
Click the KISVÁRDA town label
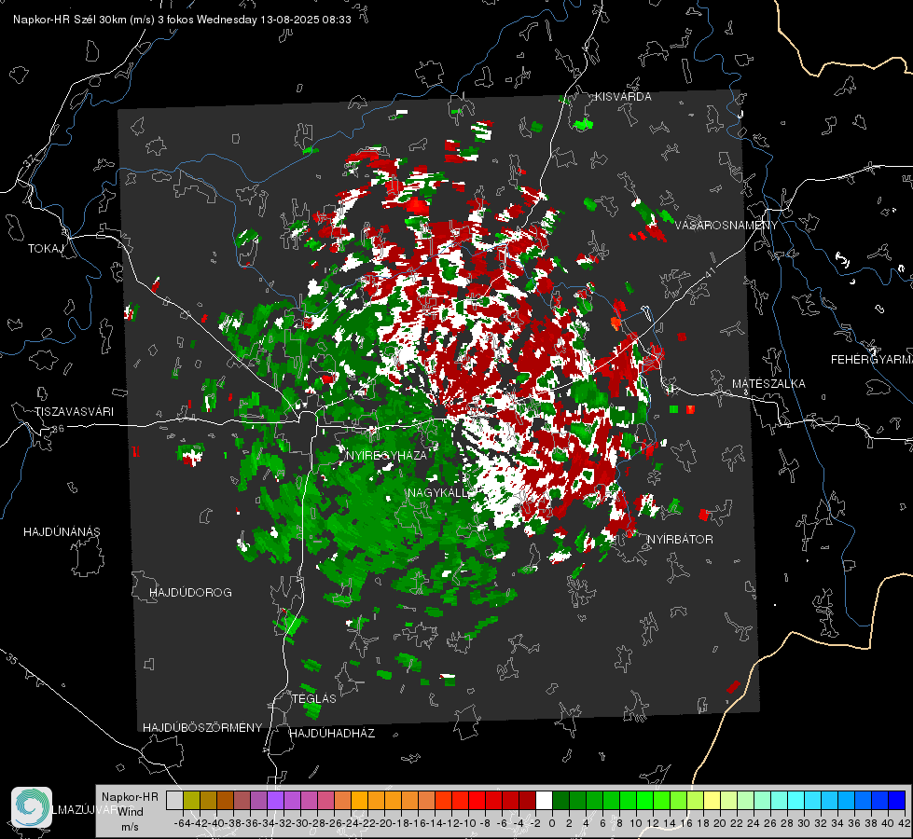(x=623, y=97)
